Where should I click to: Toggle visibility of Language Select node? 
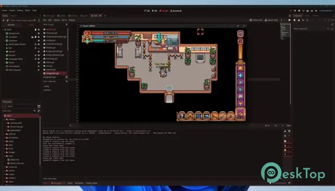39,59
